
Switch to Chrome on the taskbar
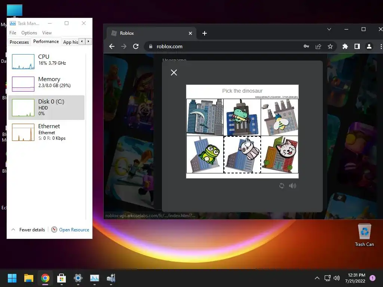click(45, 278)
